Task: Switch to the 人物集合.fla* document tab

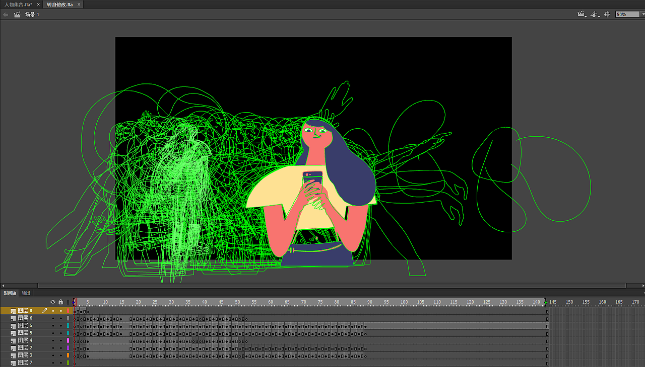Action: [x=18, y=4]
